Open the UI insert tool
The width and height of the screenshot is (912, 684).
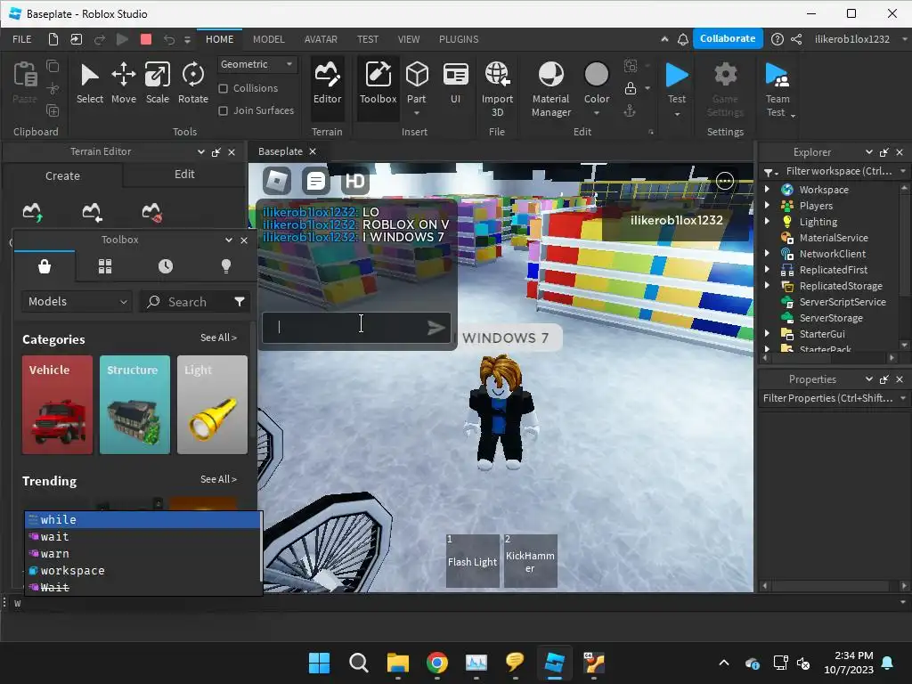pos(455,84)
